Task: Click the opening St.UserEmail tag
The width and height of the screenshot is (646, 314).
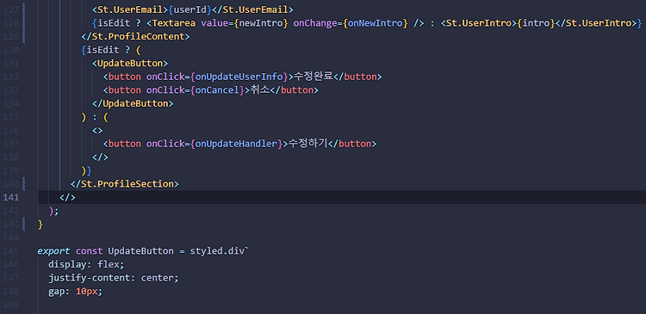Action: [130, 9]
